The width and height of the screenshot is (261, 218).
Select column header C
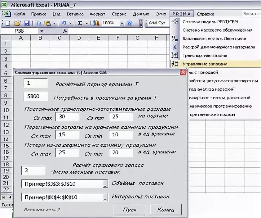pyautogui.click(x=60, y=38)
